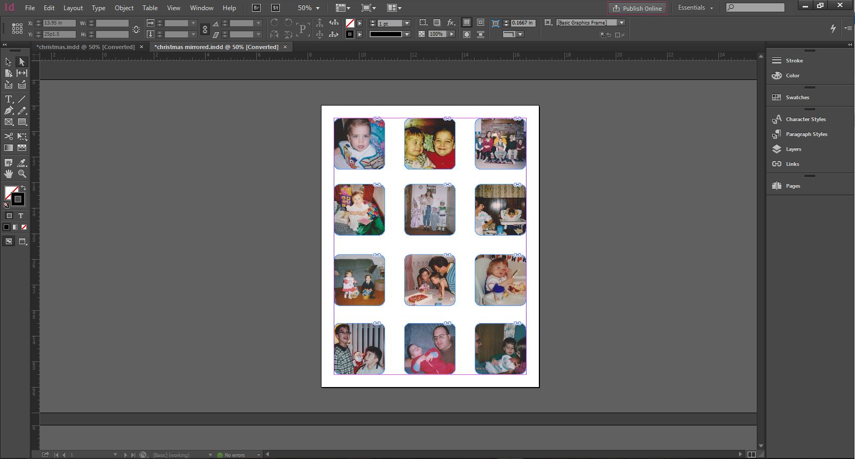Select the Rectangle Frame tool
The height and width of the screenshot is (459, 855).
[x=9, y=122]
